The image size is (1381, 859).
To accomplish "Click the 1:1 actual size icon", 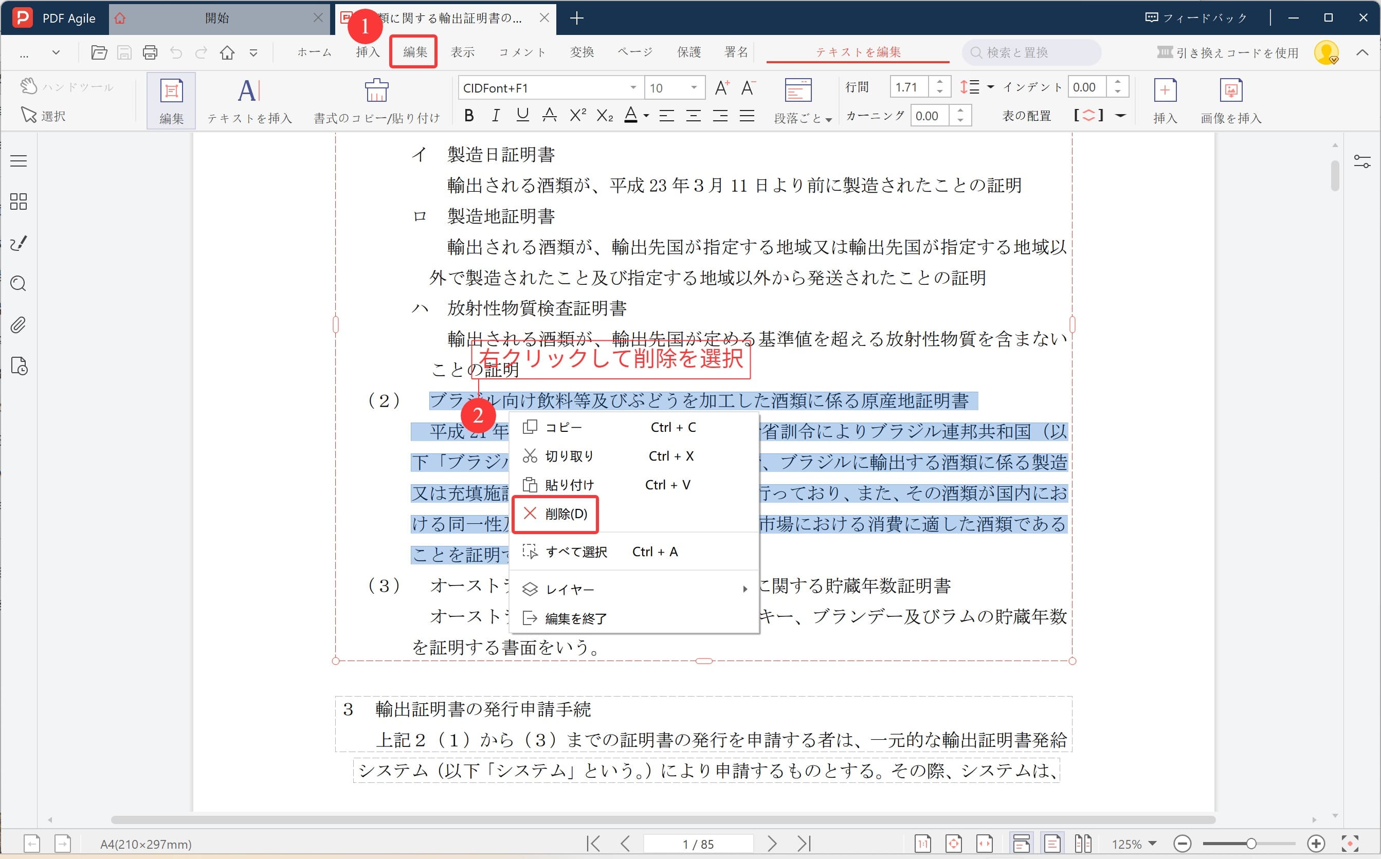I will click(923, 844).
